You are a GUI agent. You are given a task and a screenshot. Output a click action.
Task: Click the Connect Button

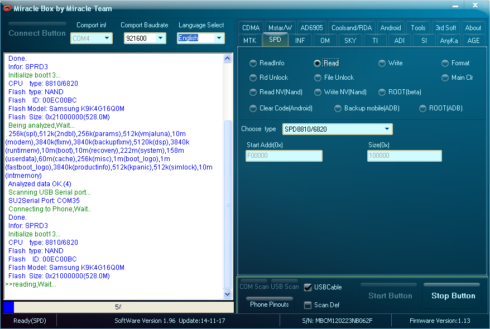point(37,33)
